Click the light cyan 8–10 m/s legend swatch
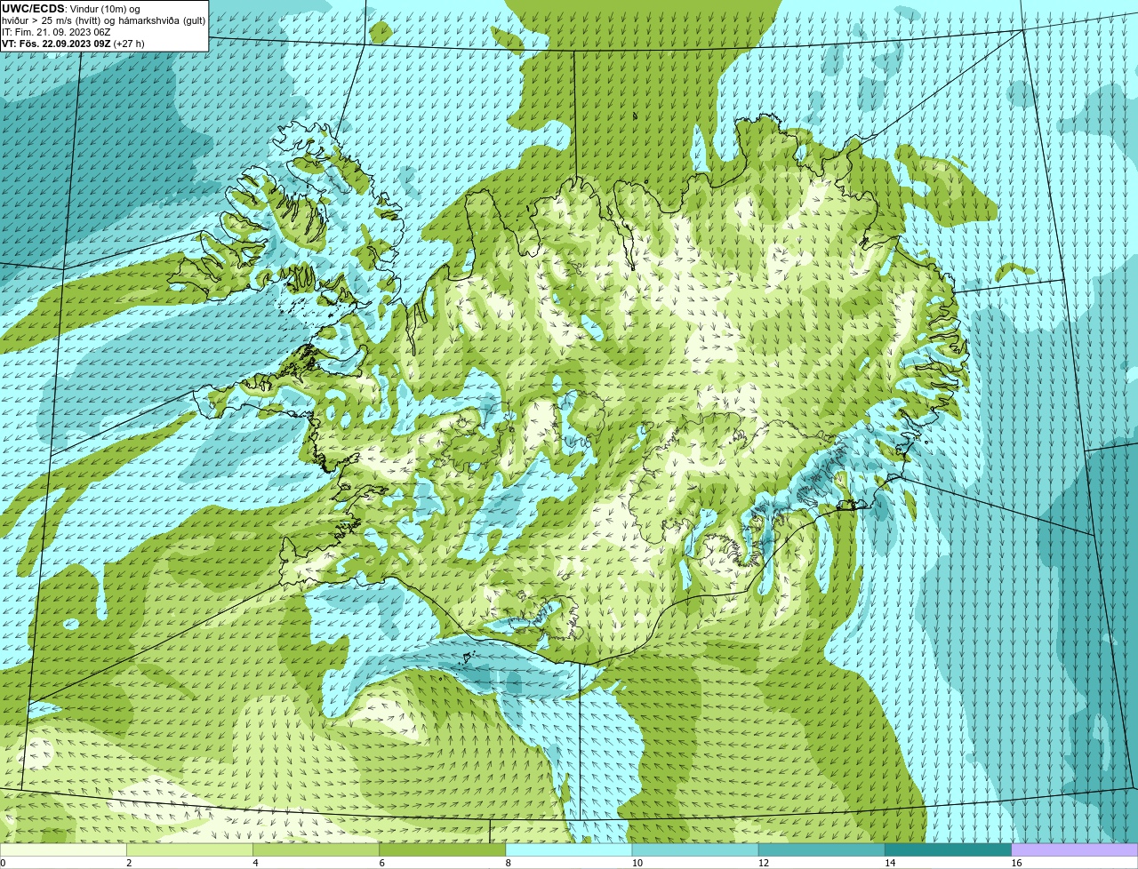This screenshot has width=1138, height=869. 569,850
